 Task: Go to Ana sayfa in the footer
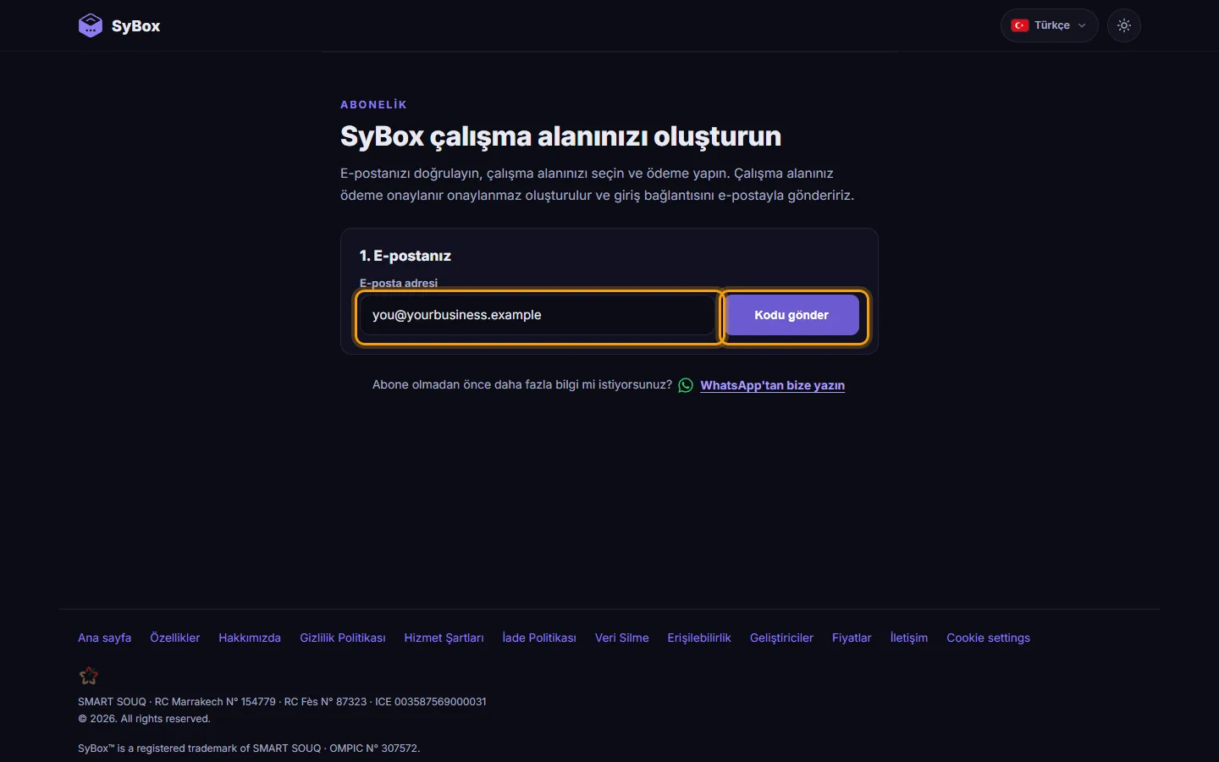(x=105, y=638)
